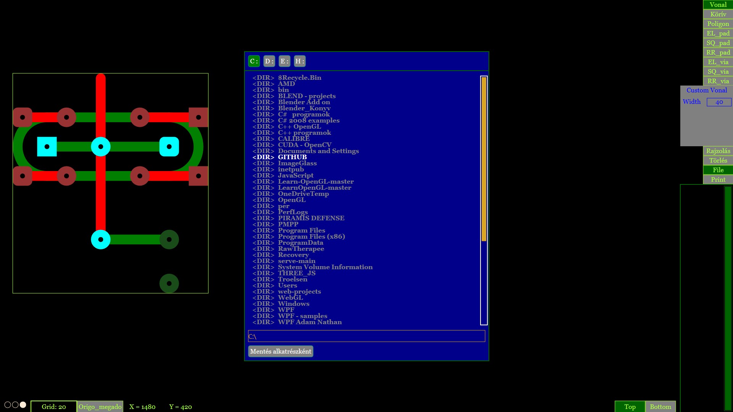Click the Mentés alkatrészként button
This screenshot has height=412, width=733.
(280, 351)
